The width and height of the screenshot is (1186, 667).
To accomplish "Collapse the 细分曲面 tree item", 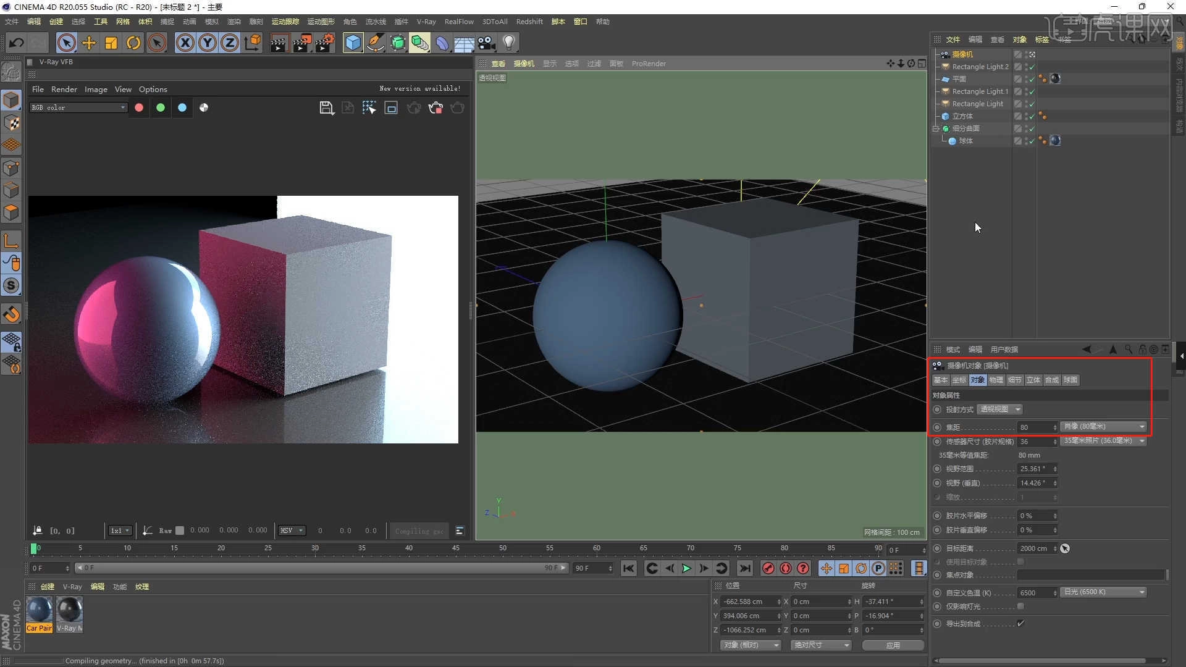I will point(936,128).
